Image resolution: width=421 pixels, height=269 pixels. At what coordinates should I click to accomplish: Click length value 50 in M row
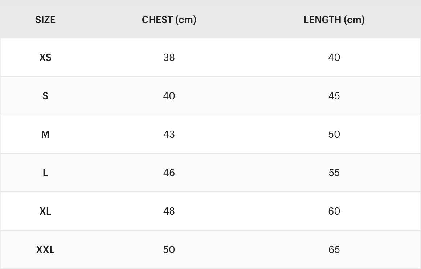(334, 134)
